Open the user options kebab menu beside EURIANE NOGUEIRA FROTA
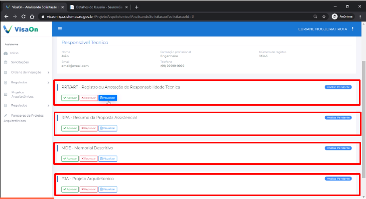 point(353,29)
